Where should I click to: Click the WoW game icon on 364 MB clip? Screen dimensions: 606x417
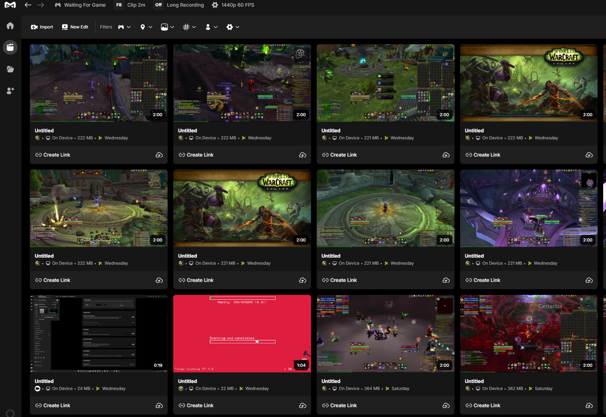[x=324, y=389]
